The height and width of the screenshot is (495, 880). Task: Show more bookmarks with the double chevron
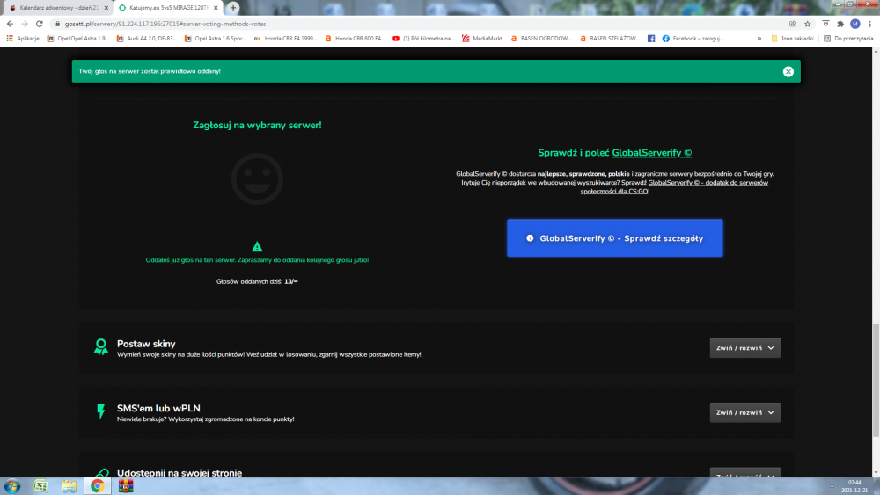[x=759, y=39]
